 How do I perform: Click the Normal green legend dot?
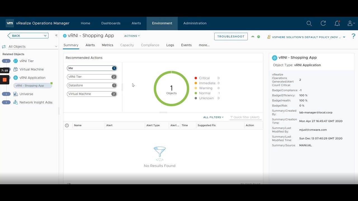tap(196, 93)
